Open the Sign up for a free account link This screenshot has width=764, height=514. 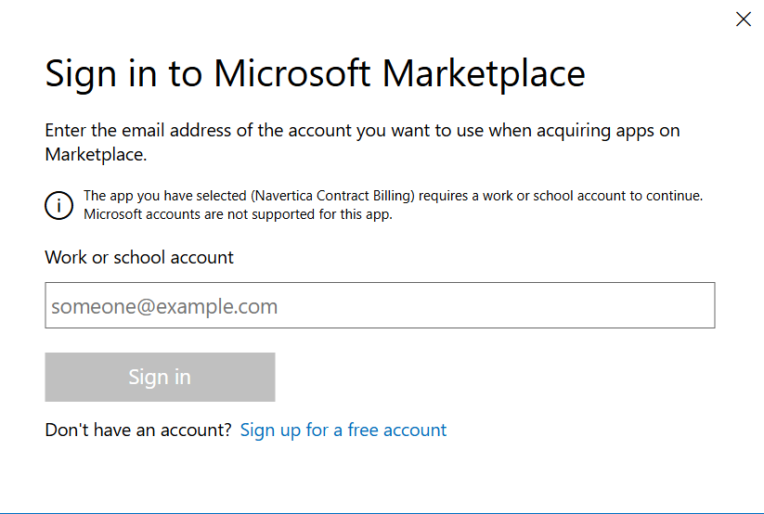click(343, 430)
